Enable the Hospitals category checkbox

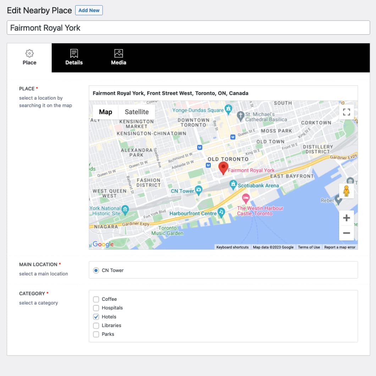tap(96, 308)
